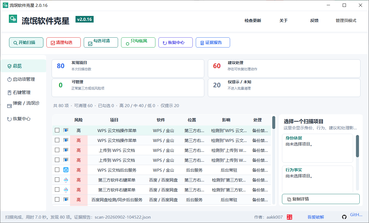Click the 只勾低风 toolbar button

click(x=138, y=43)
